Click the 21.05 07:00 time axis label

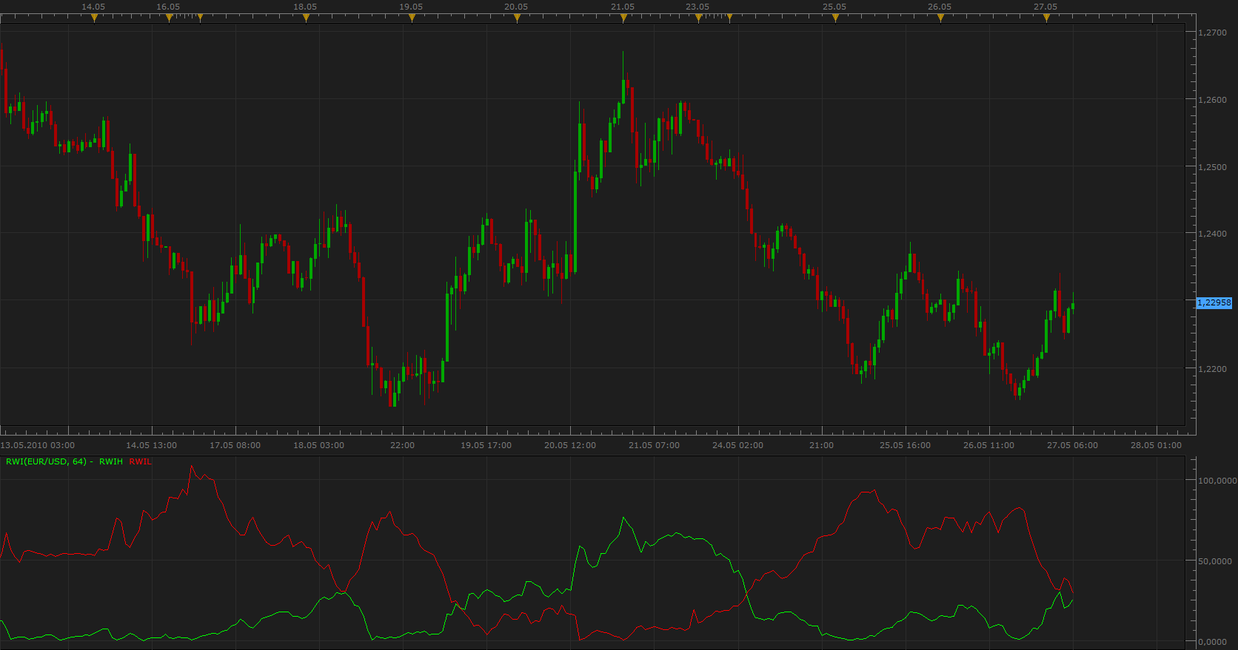click(654, 445)
